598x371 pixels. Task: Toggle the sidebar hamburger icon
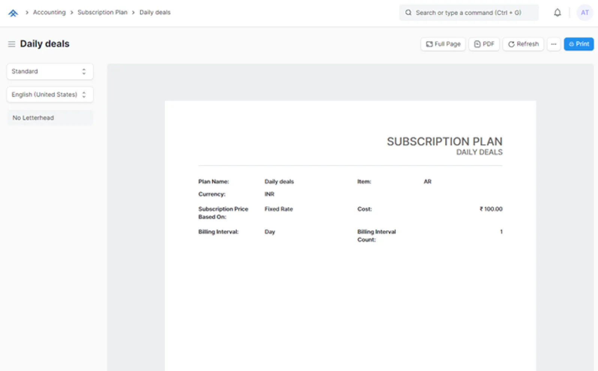point(12,44)
